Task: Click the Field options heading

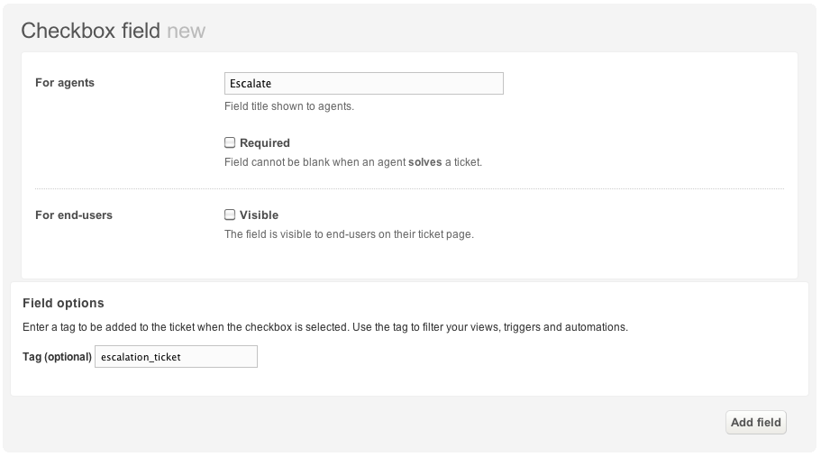Action: pos(63,303)
